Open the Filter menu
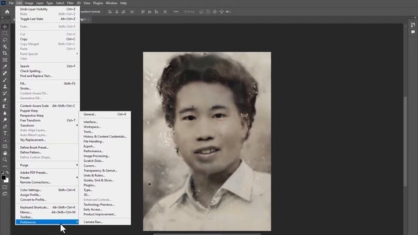Screen dimensions: 418x235 [x=70, y=3]
